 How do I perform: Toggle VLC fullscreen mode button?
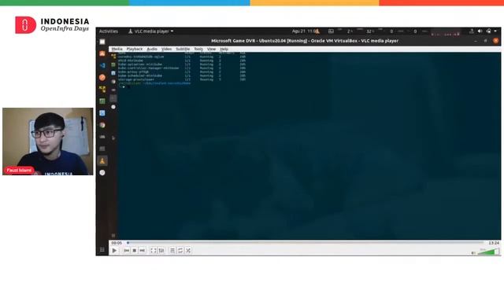point(154,251)
